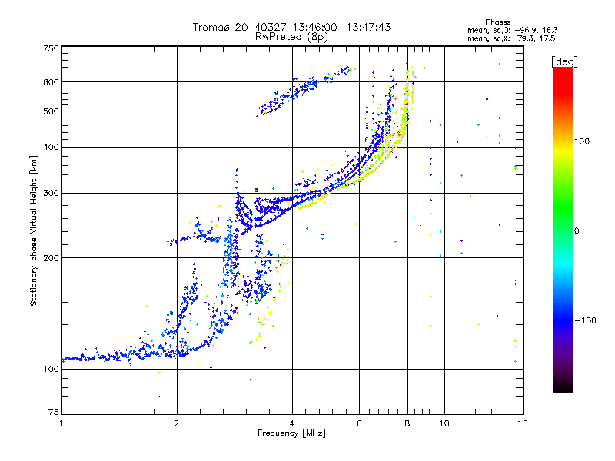Click colorbar tick label '-100'
Image resolution: width=615 pixels, height=461 pixels.
point(586,320)
